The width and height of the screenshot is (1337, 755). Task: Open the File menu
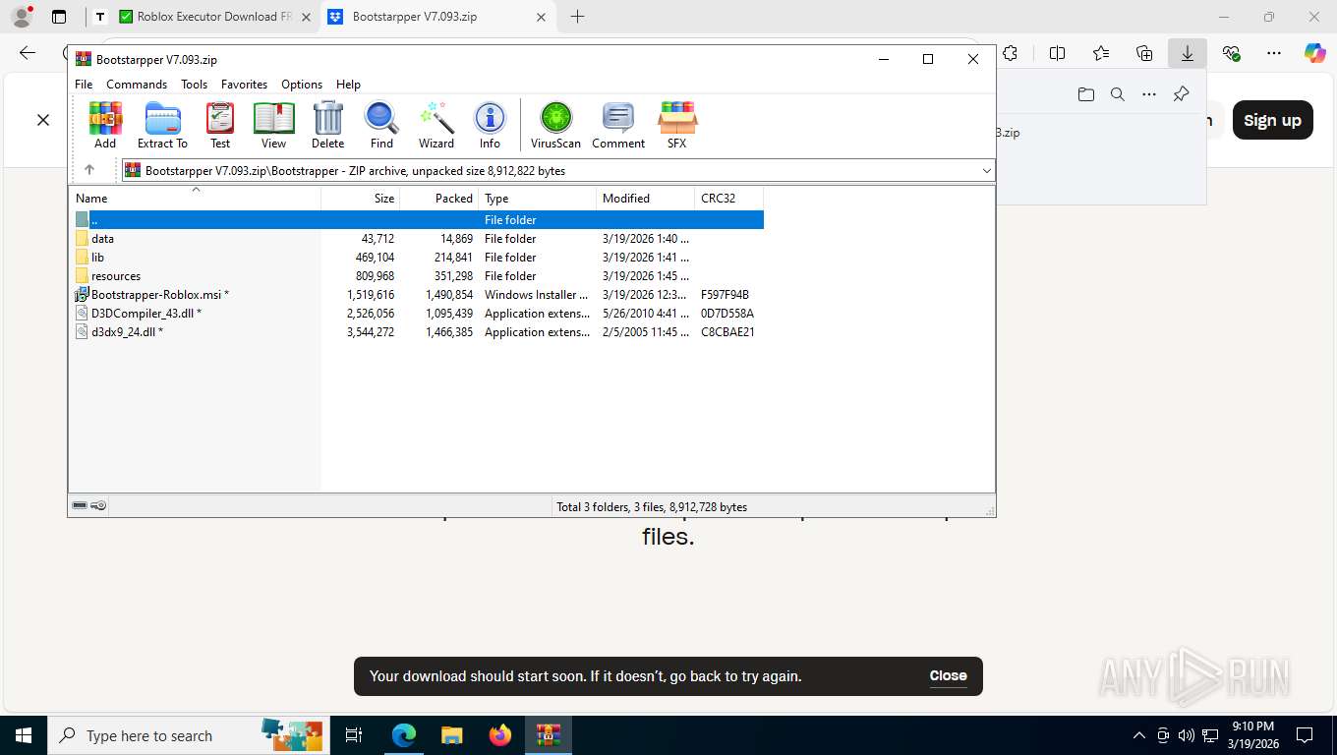[84, 85]
